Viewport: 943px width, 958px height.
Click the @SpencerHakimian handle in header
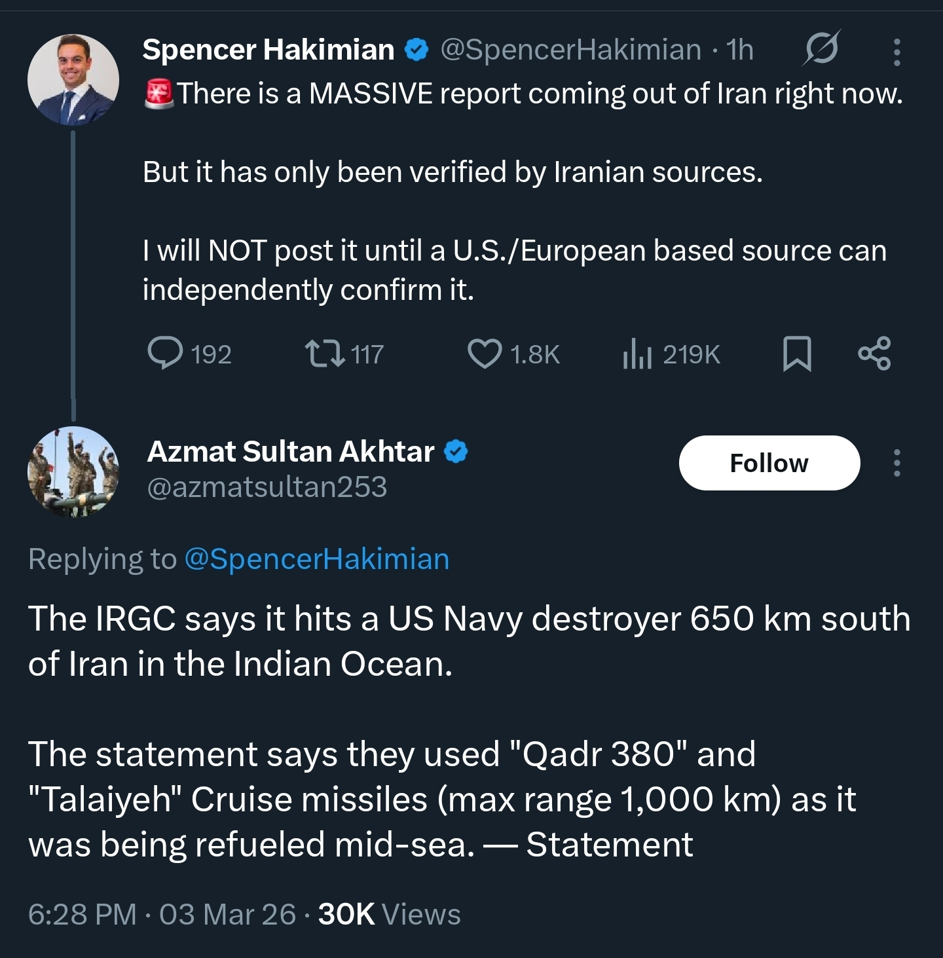pos(570,50)
